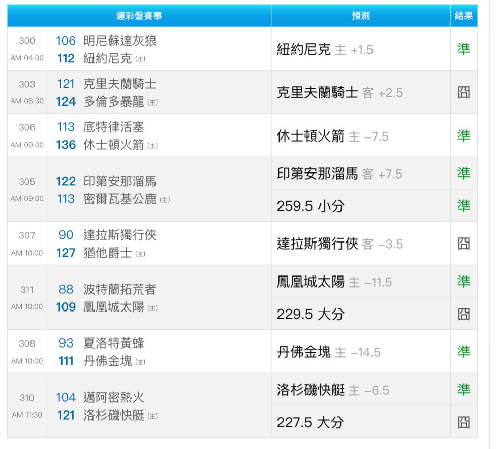
Task: Click the 結果 column header
Action: point(464,15)
